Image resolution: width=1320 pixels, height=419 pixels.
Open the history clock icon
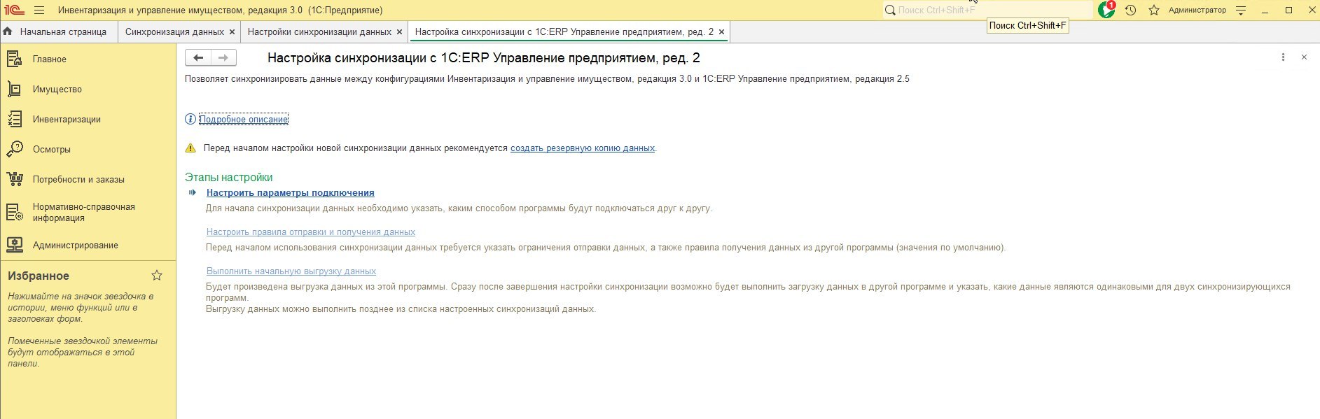coord(1130,10)
